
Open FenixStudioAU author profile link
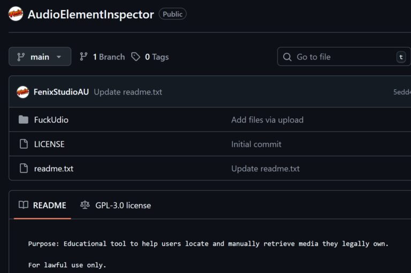point(61,92)
